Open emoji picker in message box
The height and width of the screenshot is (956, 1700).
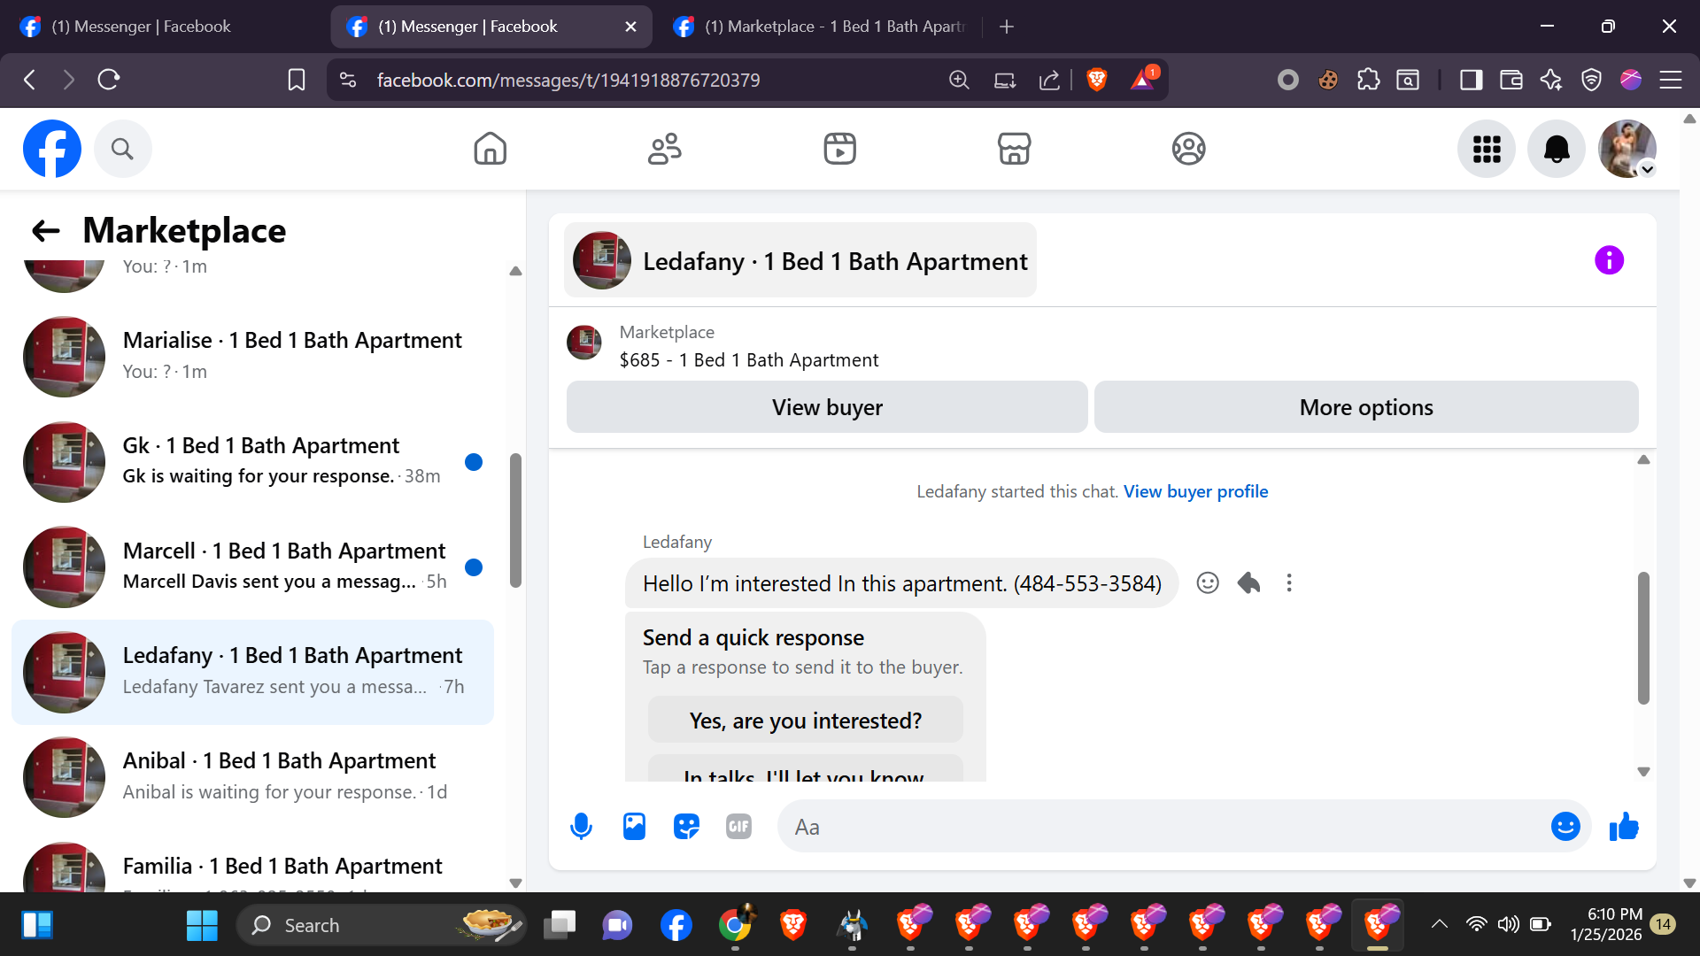click(x=1565, y=827)
